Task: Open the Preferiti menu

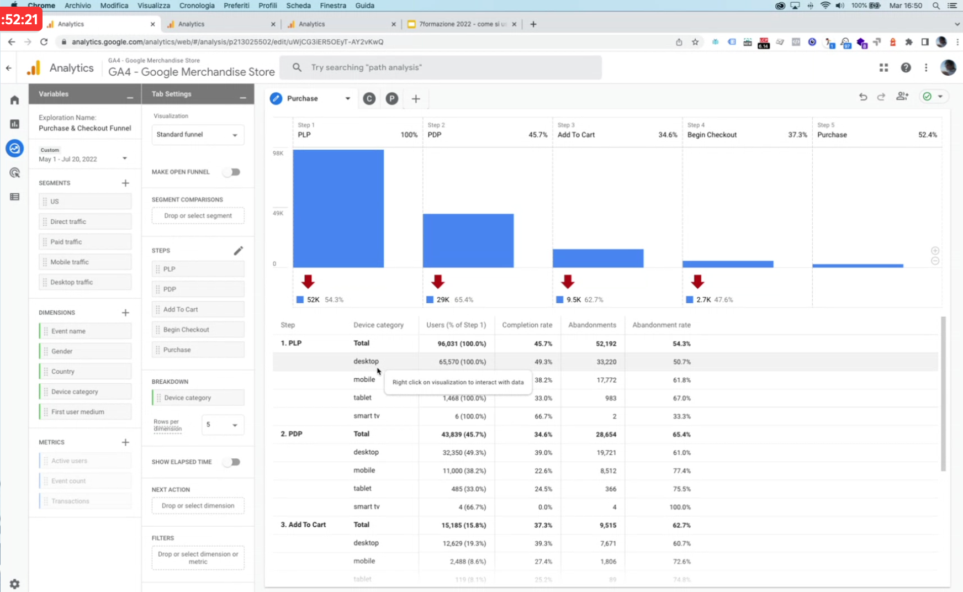Action: pos(236,6)
